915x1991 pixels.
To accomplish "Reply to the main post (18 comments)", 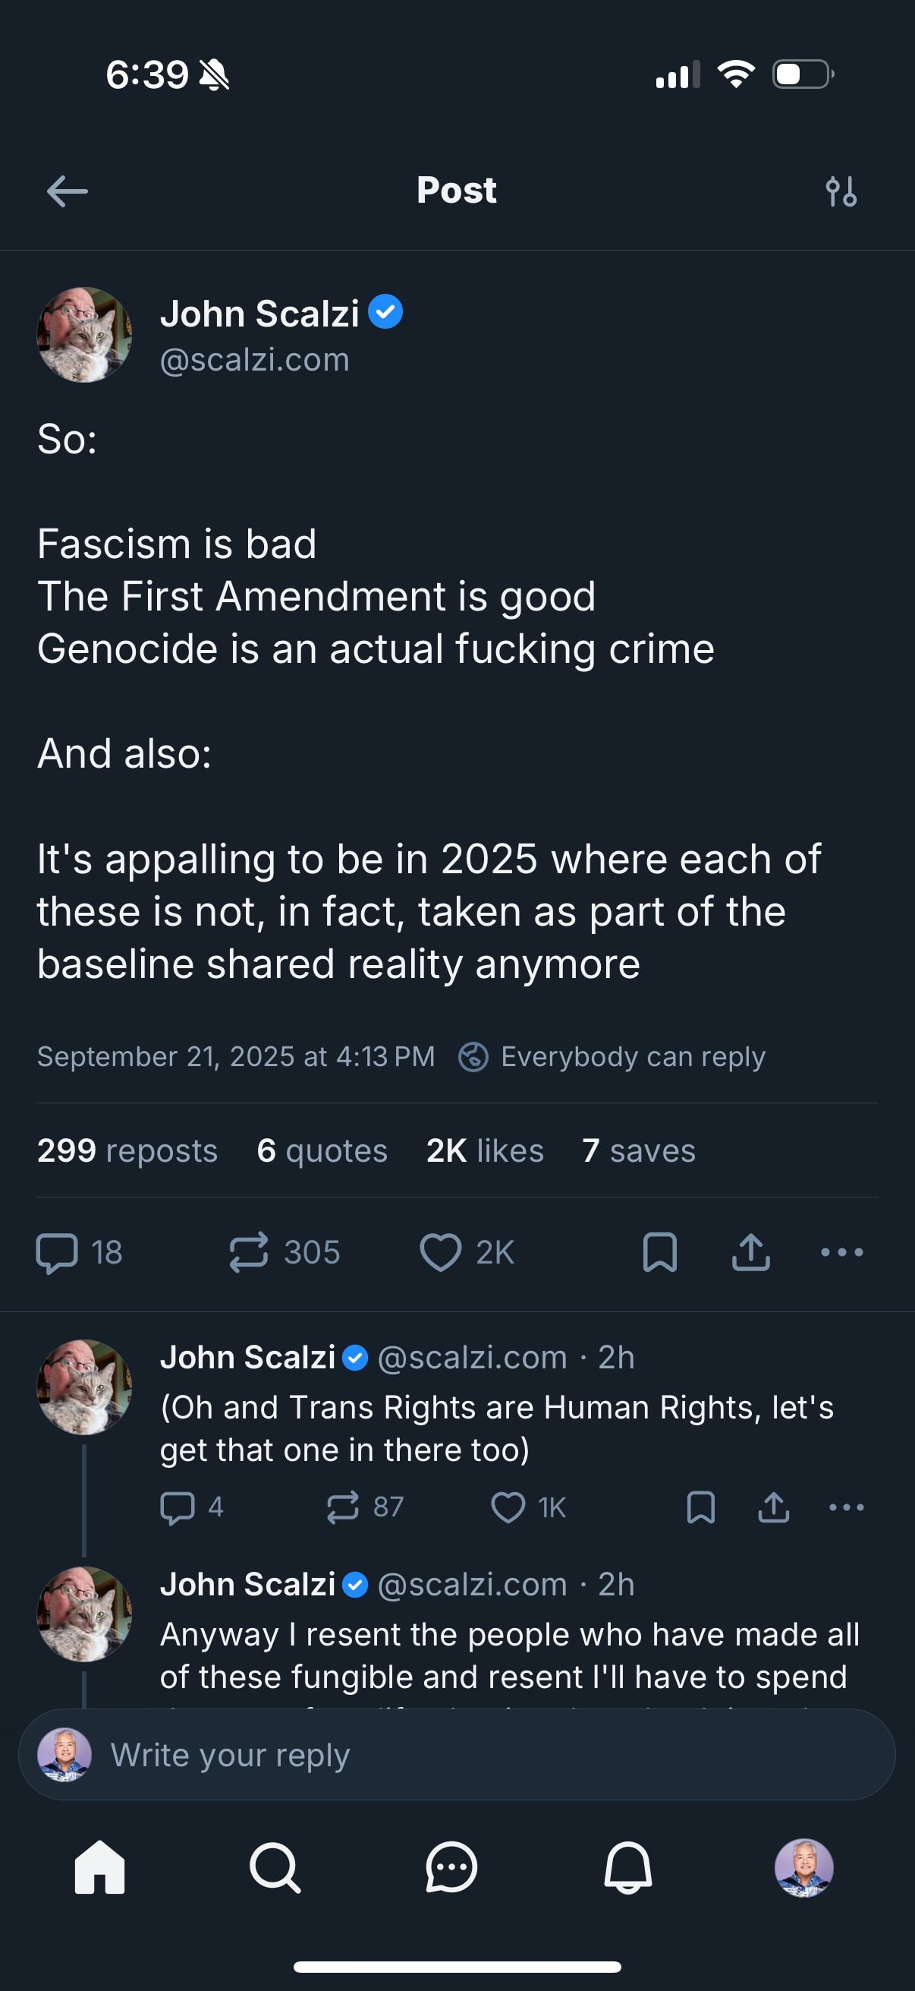I will 58,1252.
